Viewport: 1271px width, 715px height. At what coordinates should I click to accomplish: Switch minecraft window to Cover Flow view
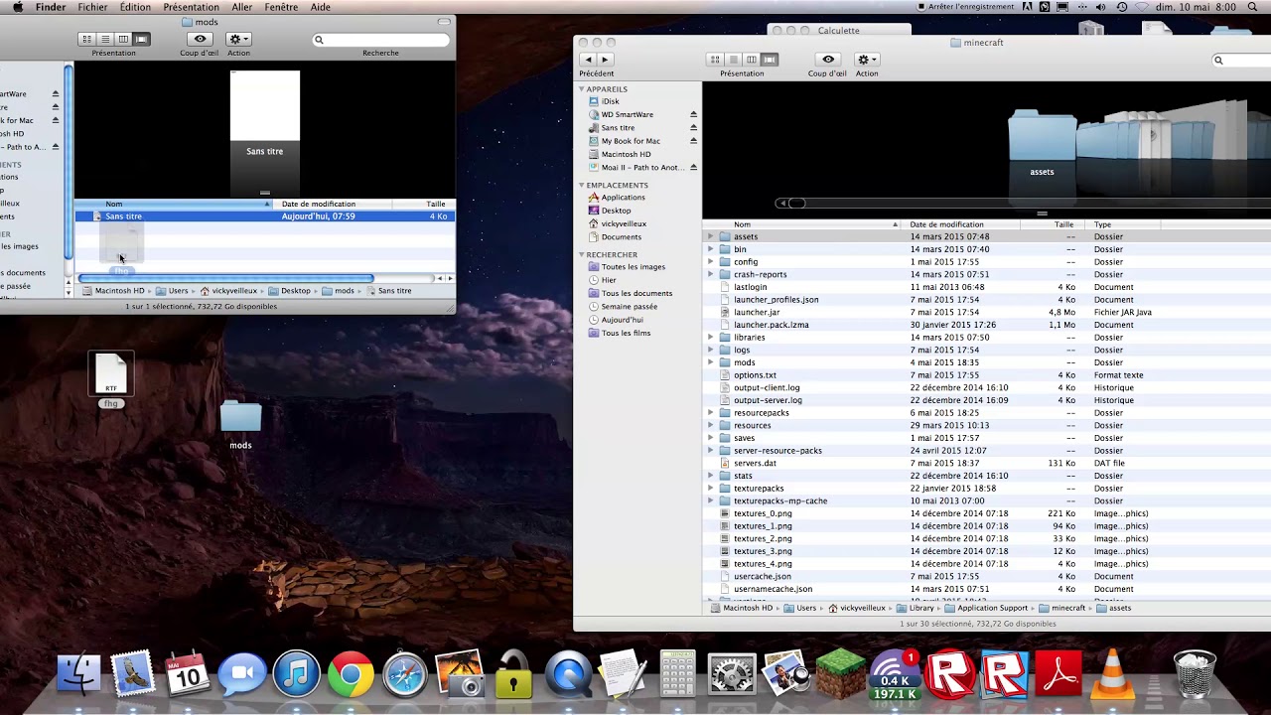[x=770, y=60]
